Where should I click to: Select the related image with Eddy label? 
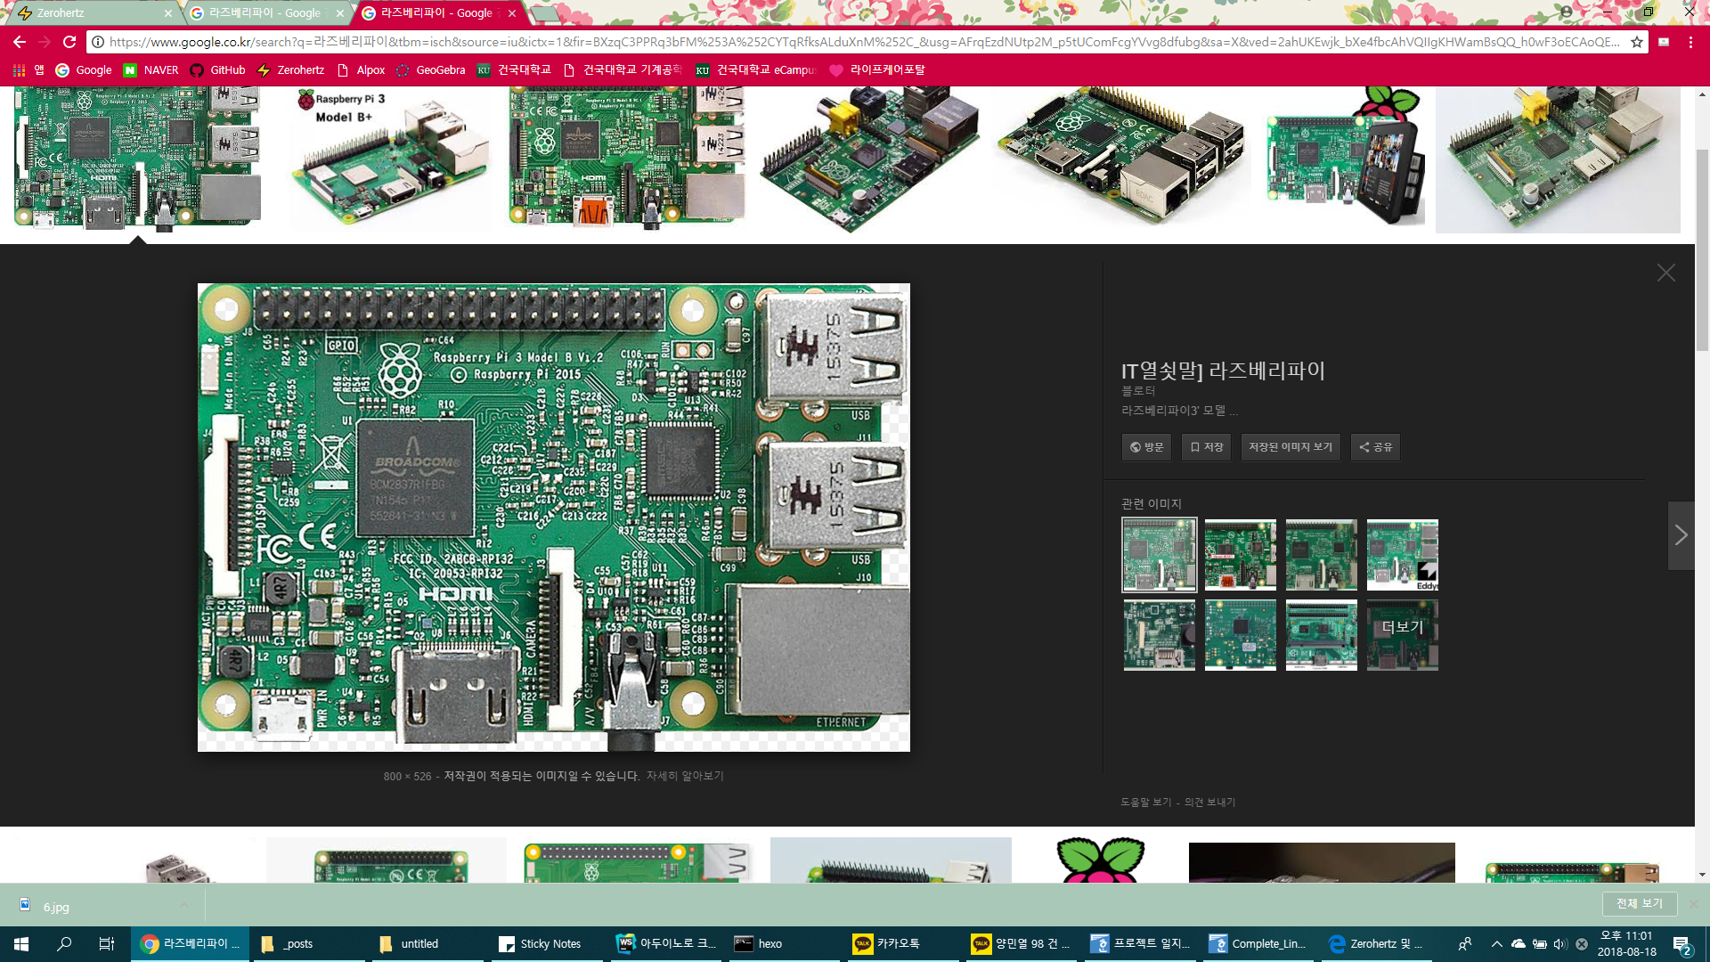pos(1402,555)
